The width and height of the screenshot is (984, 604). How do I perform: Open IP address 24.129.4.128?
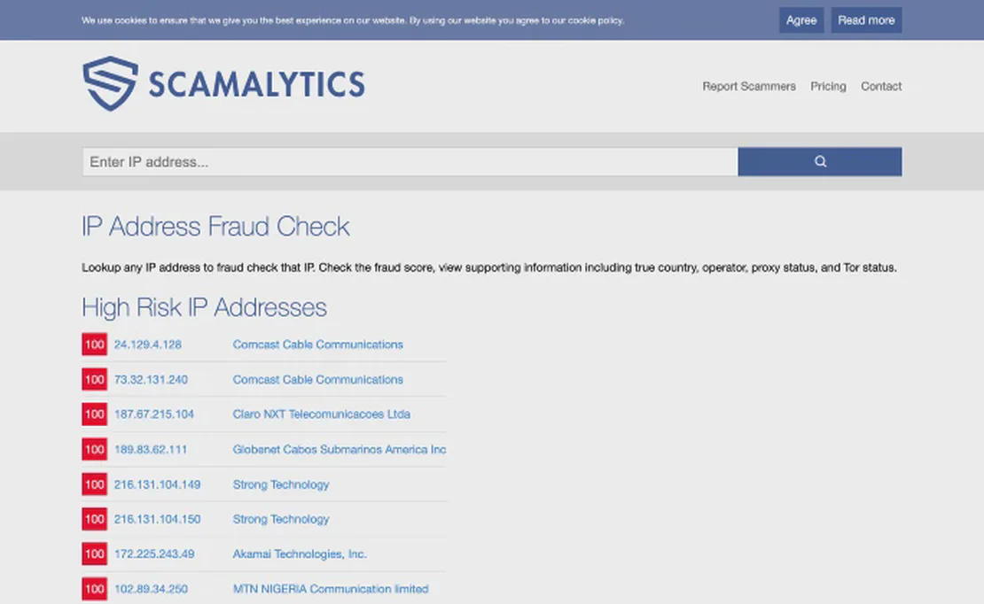pos(147,345)
